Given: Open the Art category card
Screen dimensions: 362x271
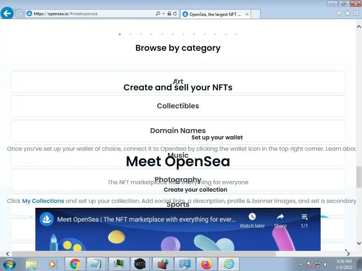Looking at the screenshot, I should point(178,82).
